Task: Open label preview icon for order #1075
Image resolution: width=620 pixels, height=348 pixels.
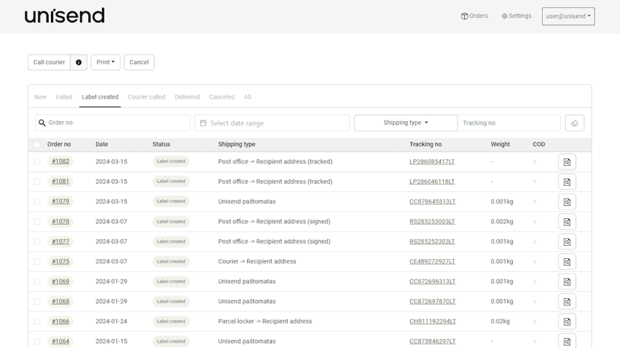Action: (x=567, y=261)
